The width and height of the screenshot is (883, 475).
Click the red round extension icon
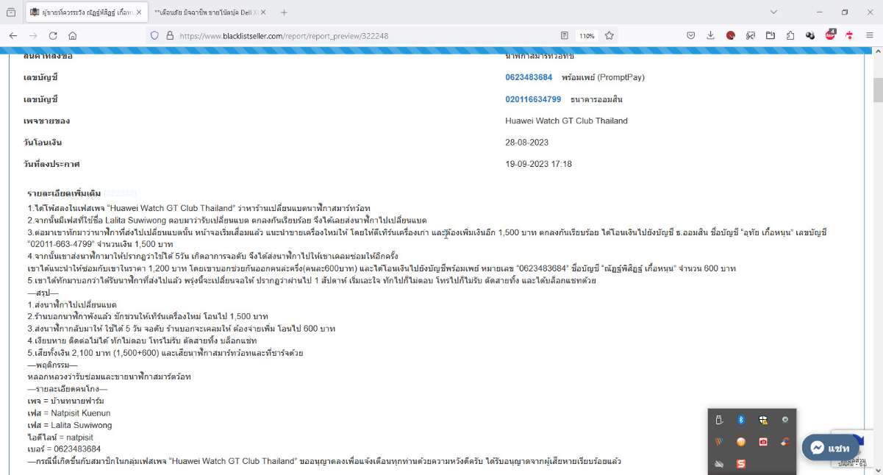pyautogui.click(x=731, y=35)
